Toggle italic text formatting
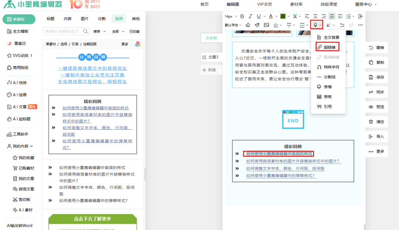The width and height of the screenshot is (399, 230). click(250, 16)
